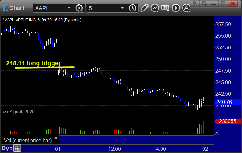Viewport: 242px width, 153px height.
Task: Click the Chart window icon
Action: 5,8
